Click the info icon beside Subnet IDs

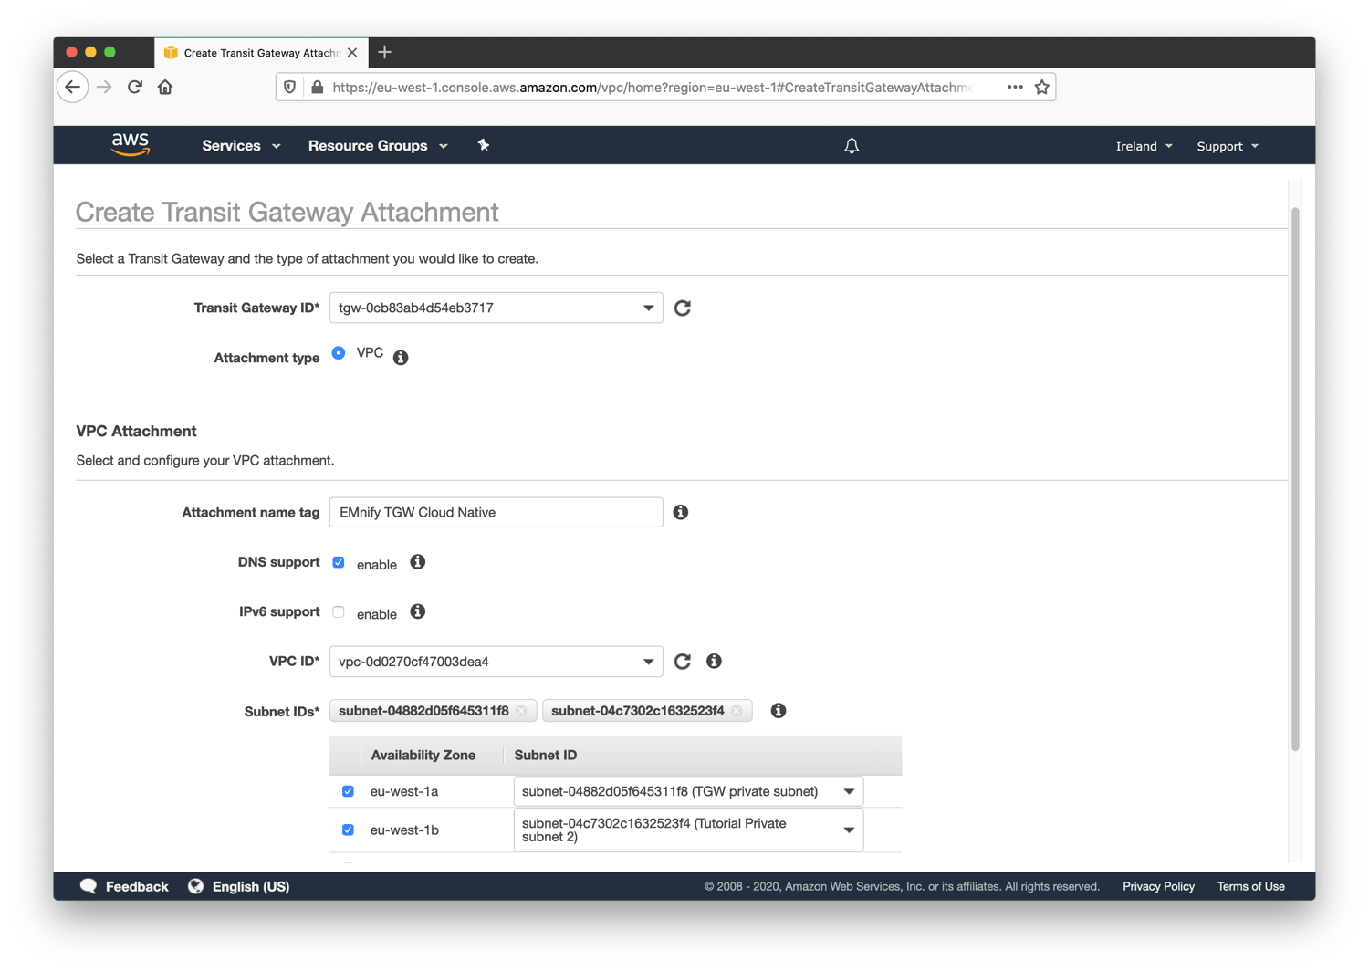click(778, 710)
